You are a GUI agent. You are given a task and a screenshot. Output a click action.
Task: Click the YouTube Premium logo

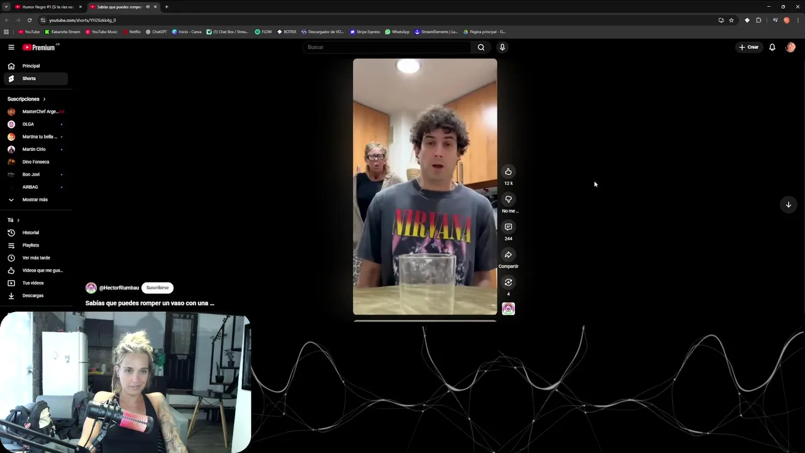pos(39,47)
